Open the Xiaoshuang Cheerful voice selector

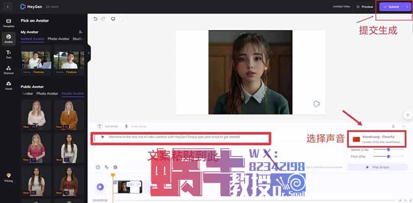(x=377, y=139)
